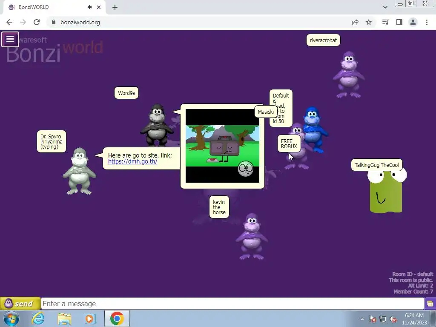Select the Dr. Spyro Piriyarima name tag
This screenshot has height=327, width=436.
(x=52, y=141)
